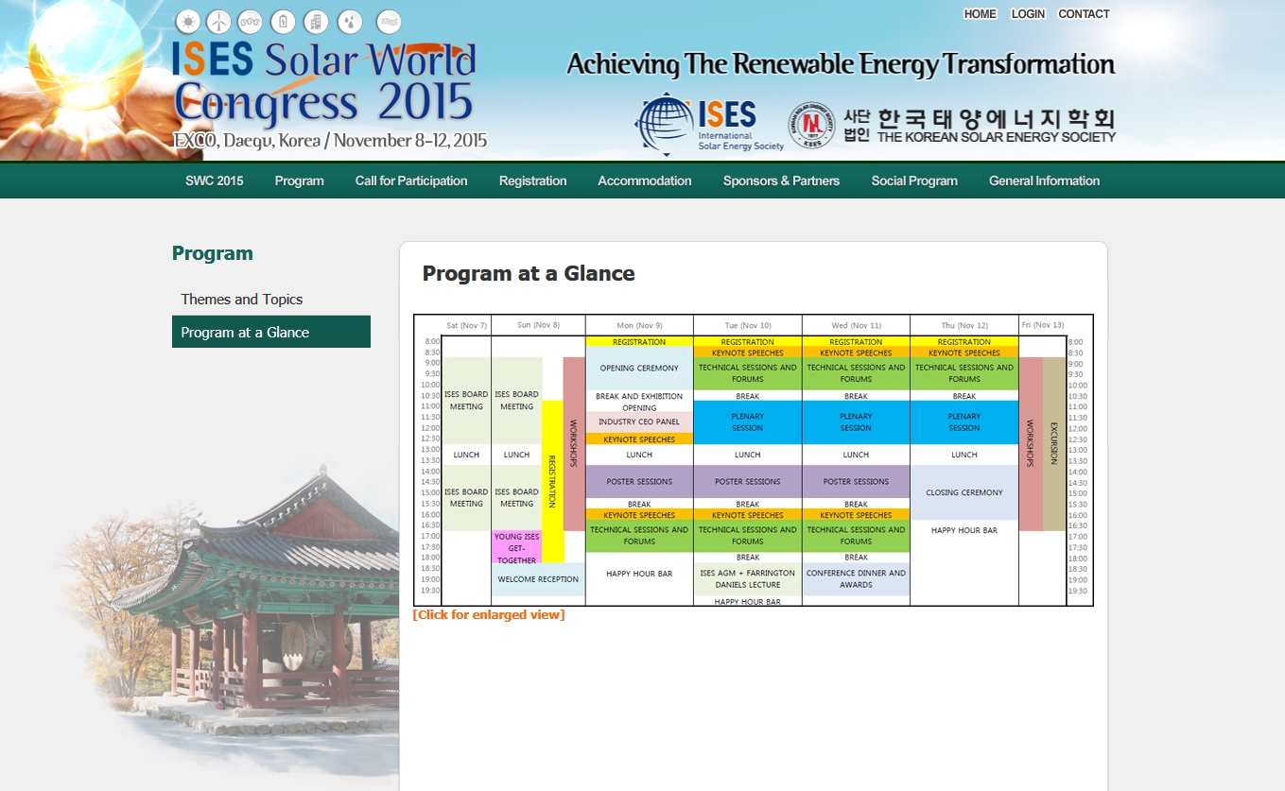Click the Korean Solar Energy Society emblem

[811, 126]
